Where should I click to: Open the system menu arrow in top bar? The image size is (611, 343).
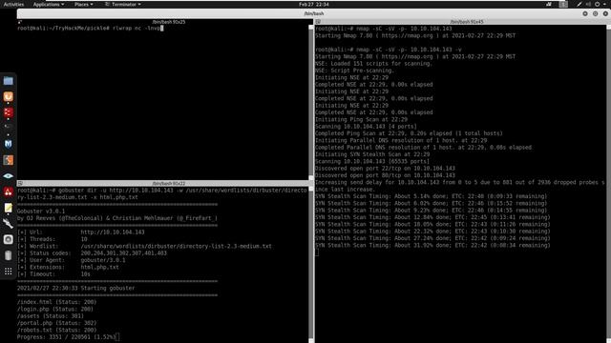[605, 4]
